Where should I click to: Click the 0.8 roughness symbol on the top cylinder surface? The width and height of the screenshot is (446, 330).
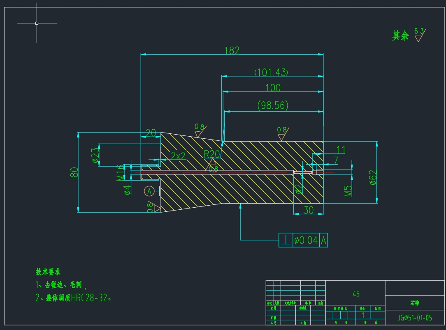[283, 133]
